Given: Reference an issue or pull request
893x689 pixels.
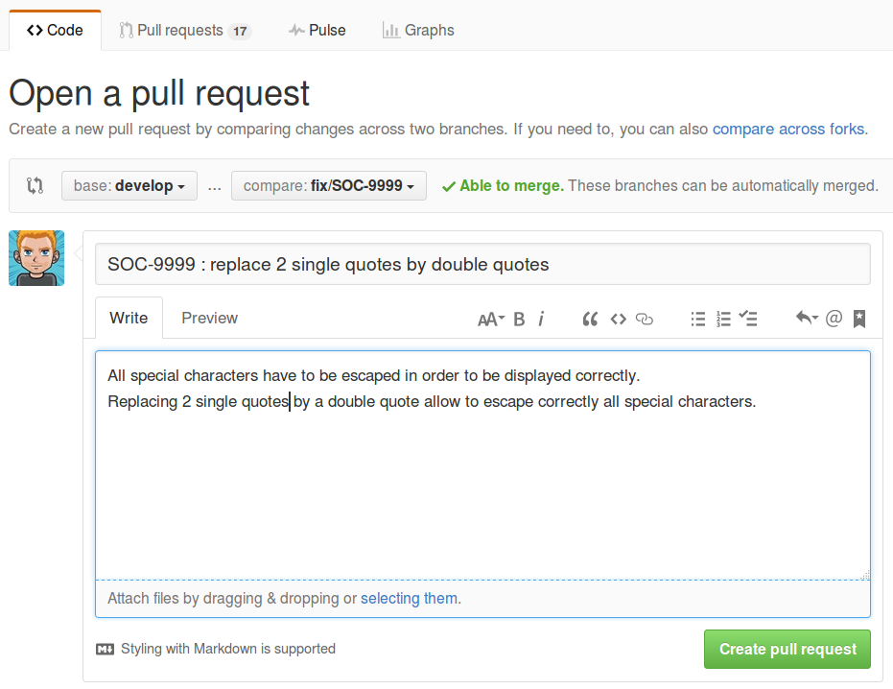Looking at the screenshot, I should [858, 319].
